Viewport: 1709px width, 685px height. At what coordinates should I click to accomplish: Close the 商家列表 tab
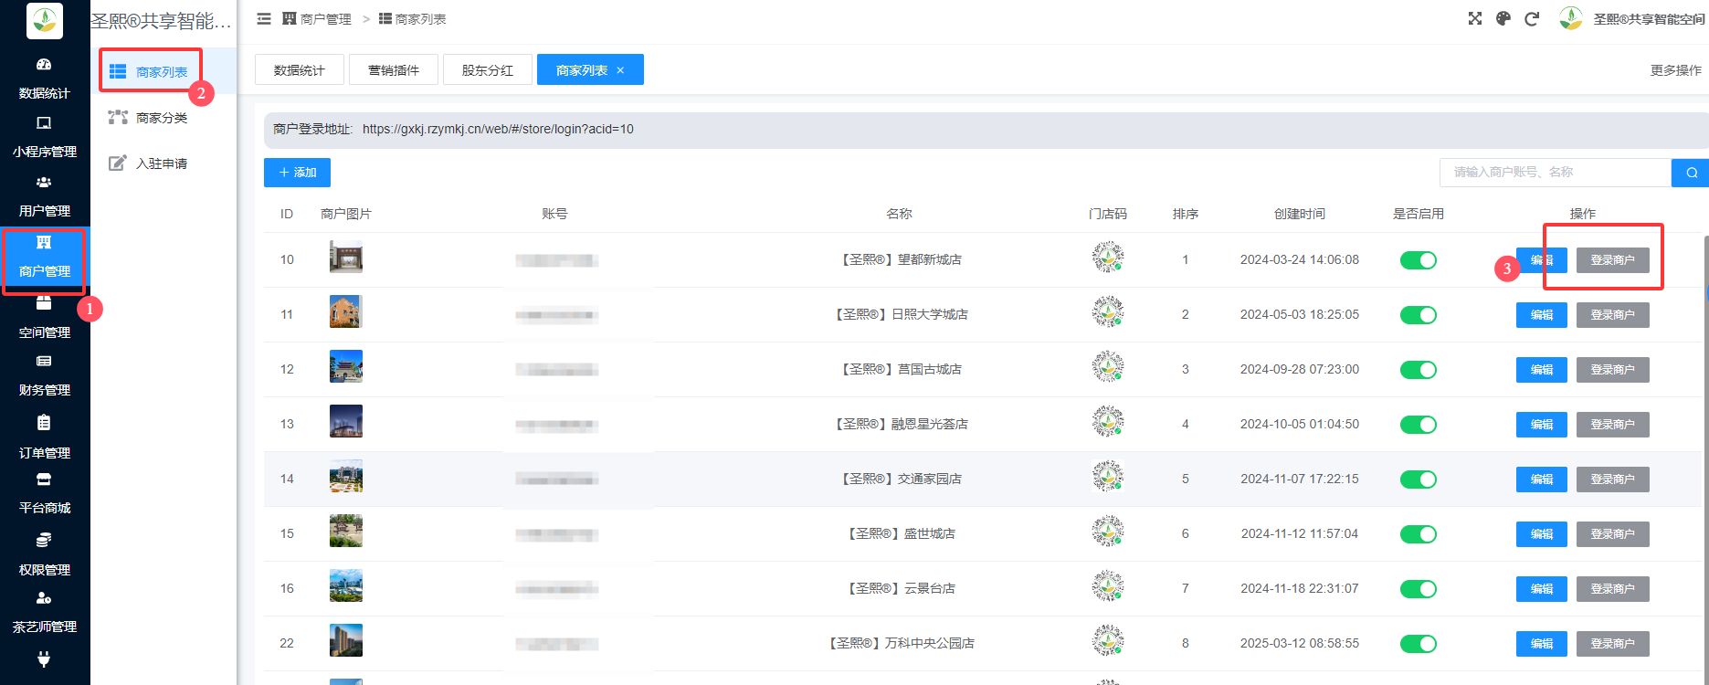[x=621, y=70]
